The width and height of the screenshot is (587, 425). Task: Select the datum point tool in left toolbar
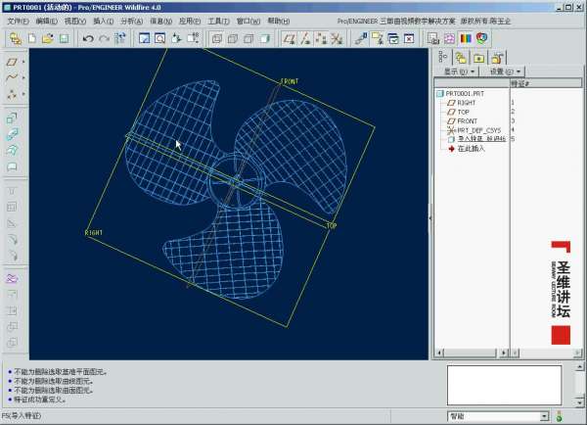[x=13, y=94]
